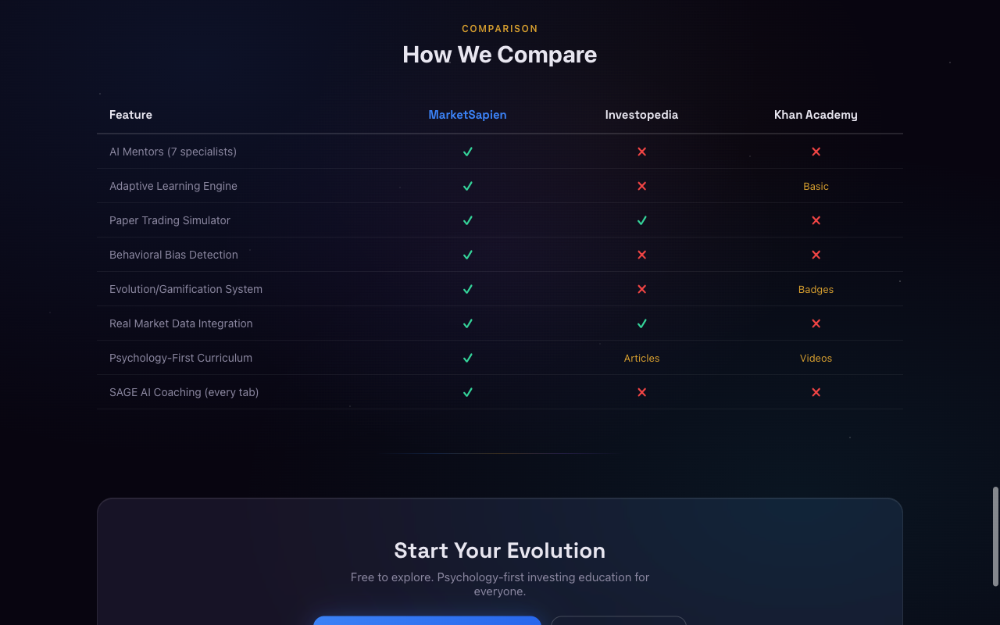Click the red cross for Behavioral Bias Detection under Khan Academy
1000x625 pixels.
[x=816, y=255]
